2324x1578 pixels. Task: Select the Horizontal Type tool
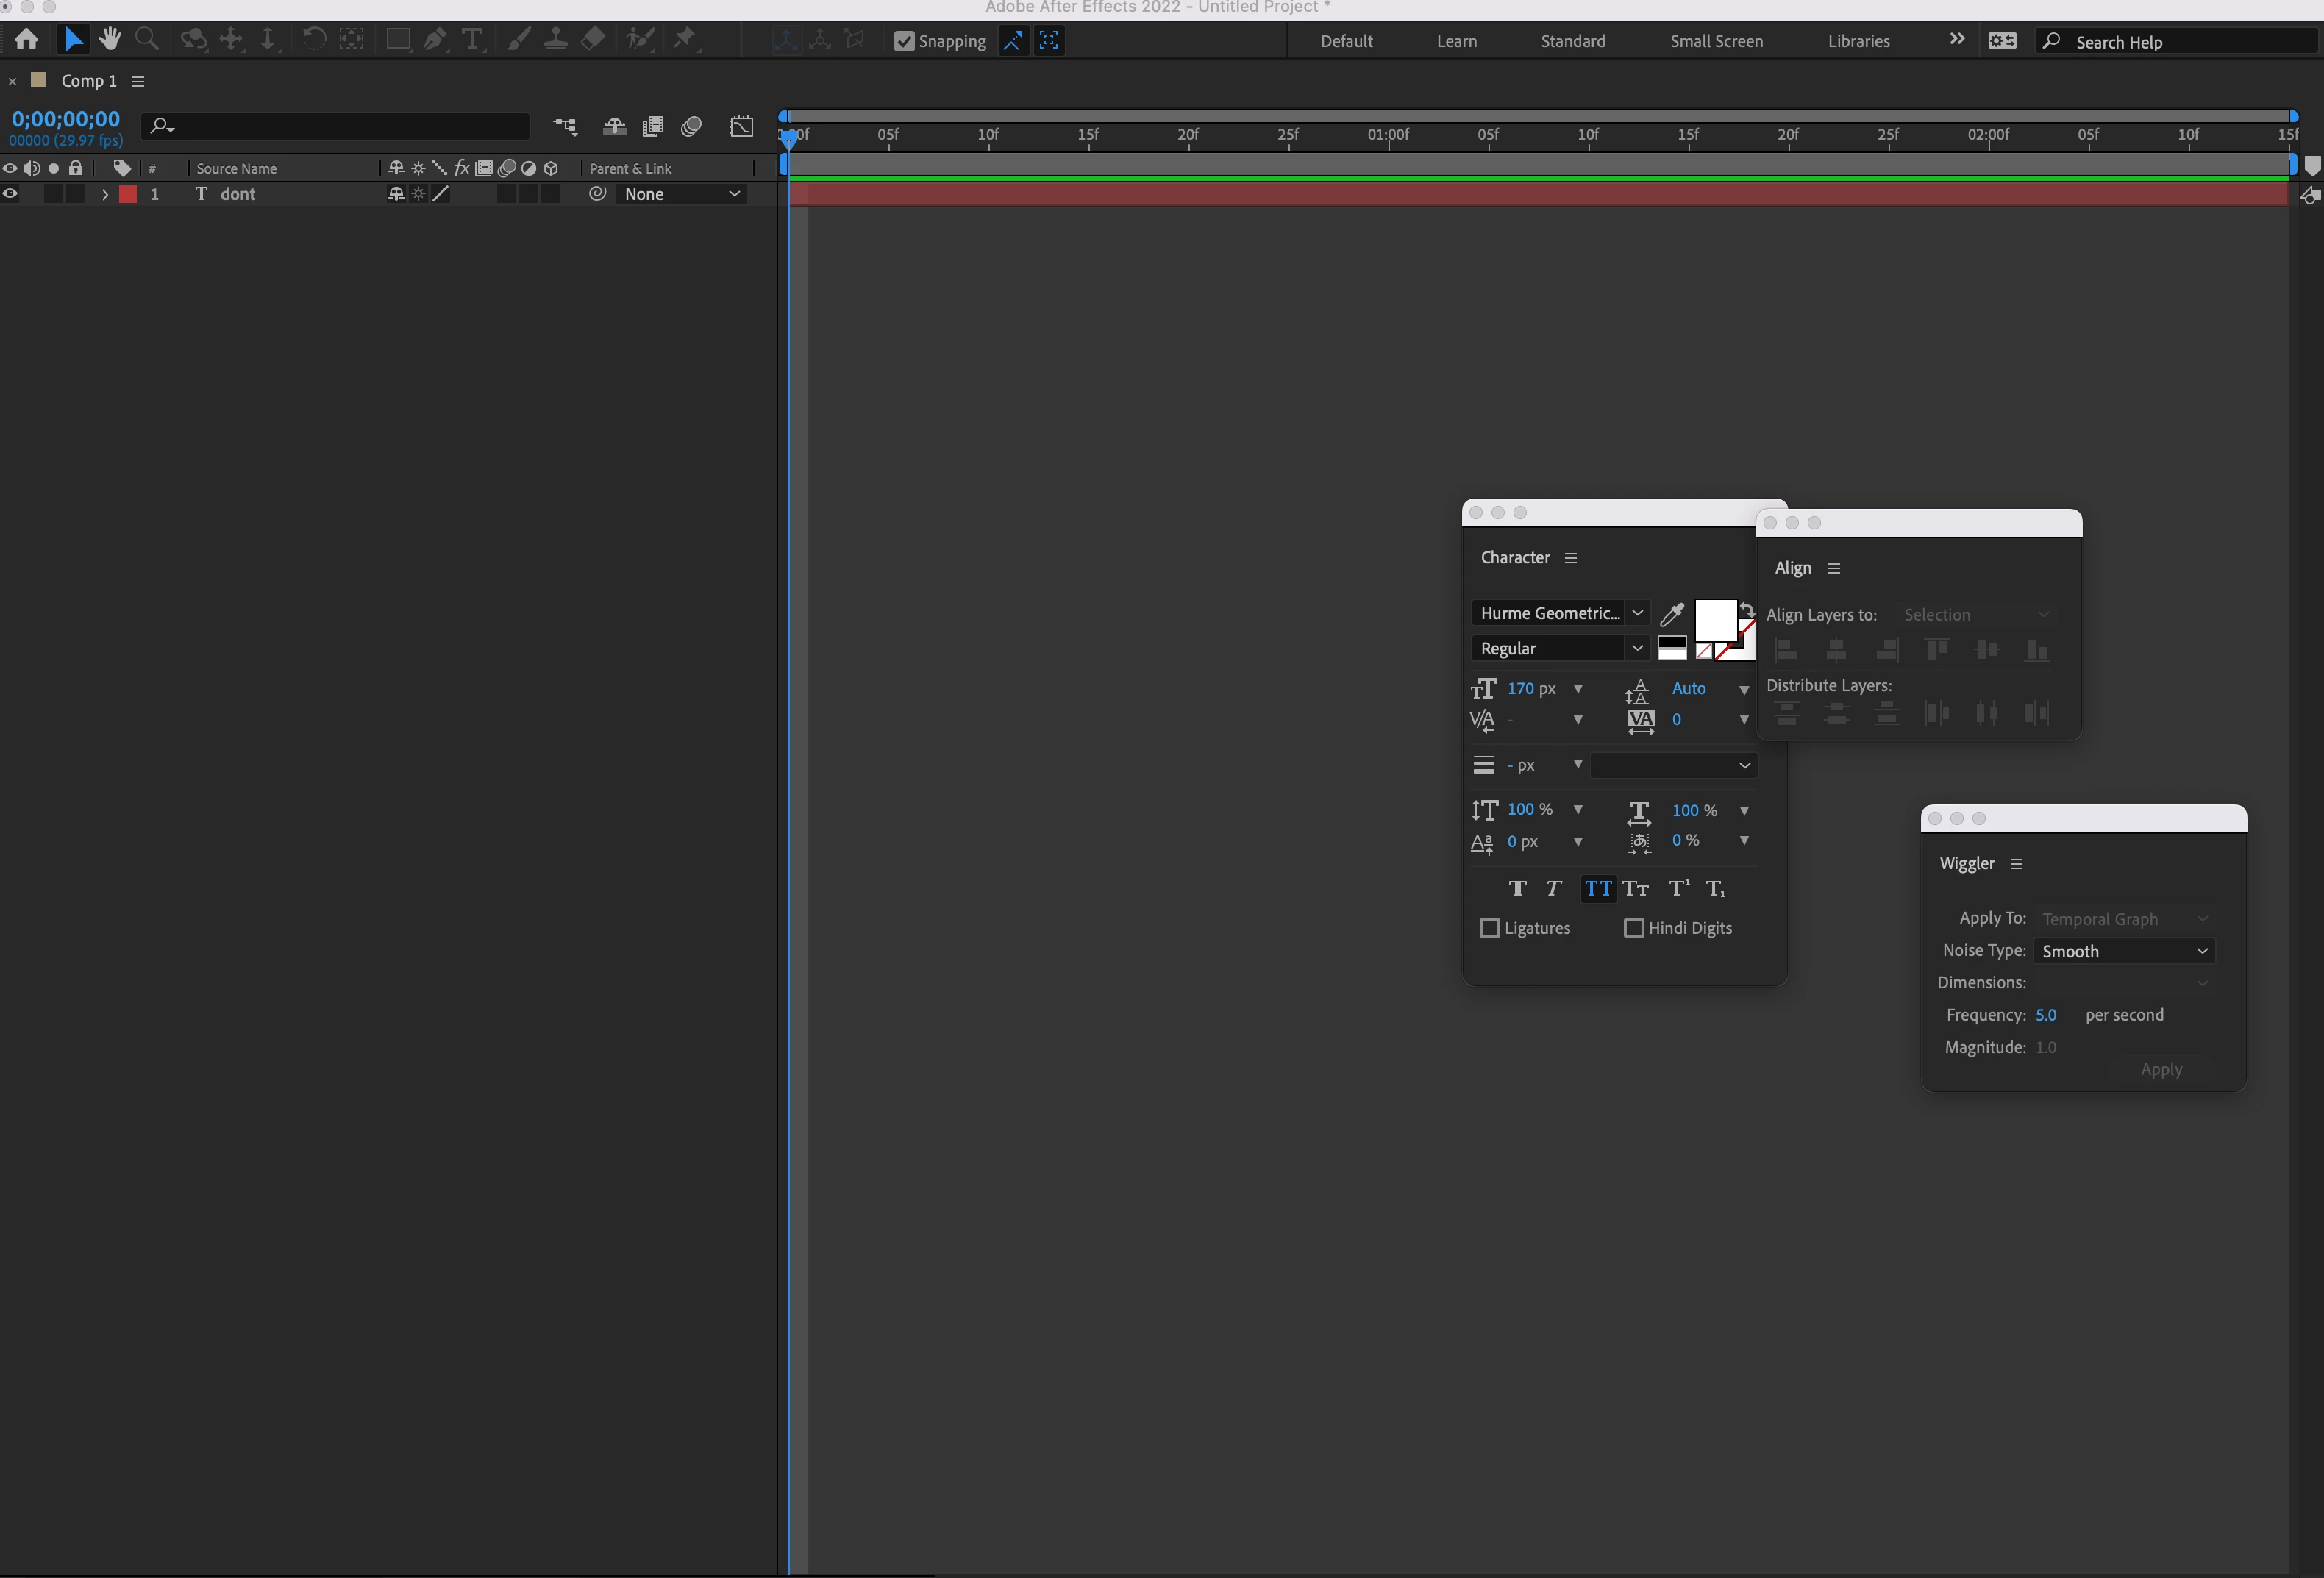click(x=472, y=40)
